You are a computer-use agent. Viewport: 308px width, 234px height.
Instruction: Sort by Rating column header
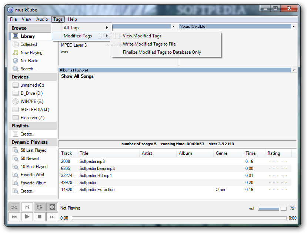click(278, 153)
